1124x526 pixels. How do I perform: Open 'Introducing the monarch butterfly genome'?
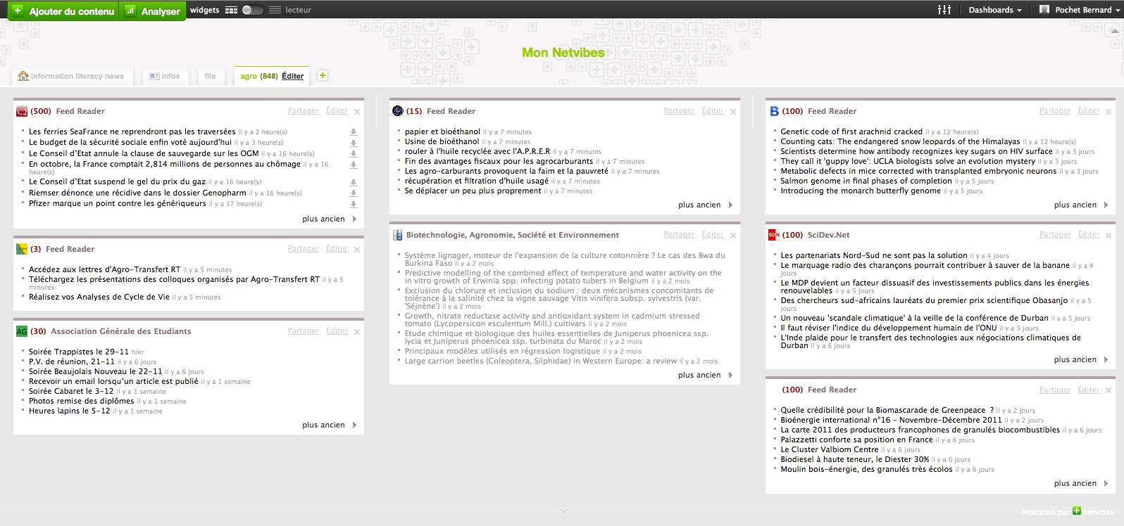click(861, 191)
